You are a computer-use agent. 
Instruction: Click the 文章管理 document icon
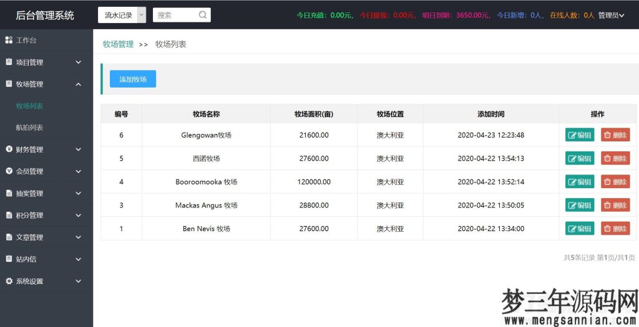[x=9, y=237]
